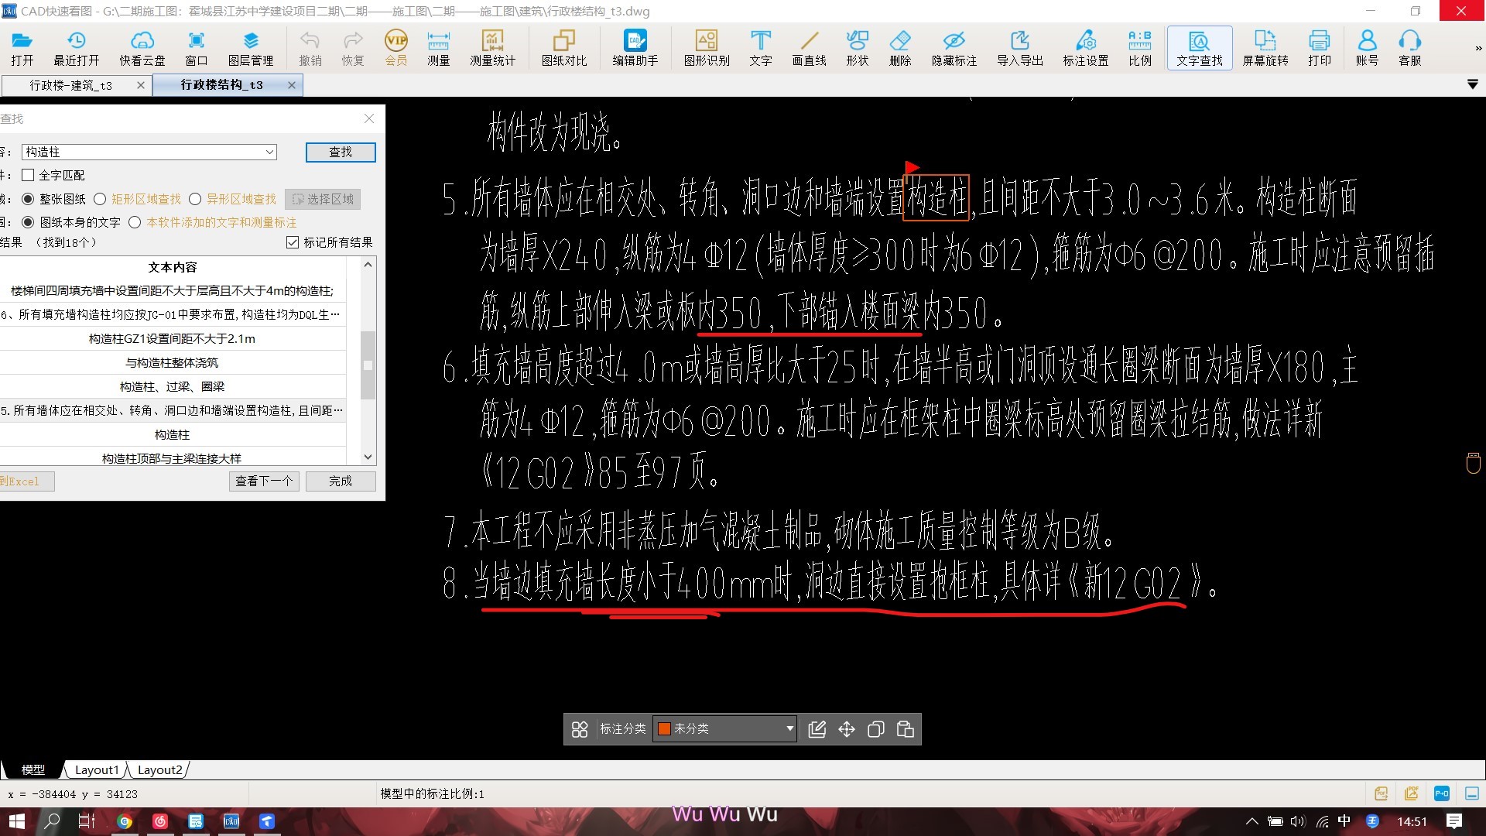The width and height of the screenshot is (1486, 836).
Task: Edit annotation icon in floating toolbar
Action: click(817, 729)
